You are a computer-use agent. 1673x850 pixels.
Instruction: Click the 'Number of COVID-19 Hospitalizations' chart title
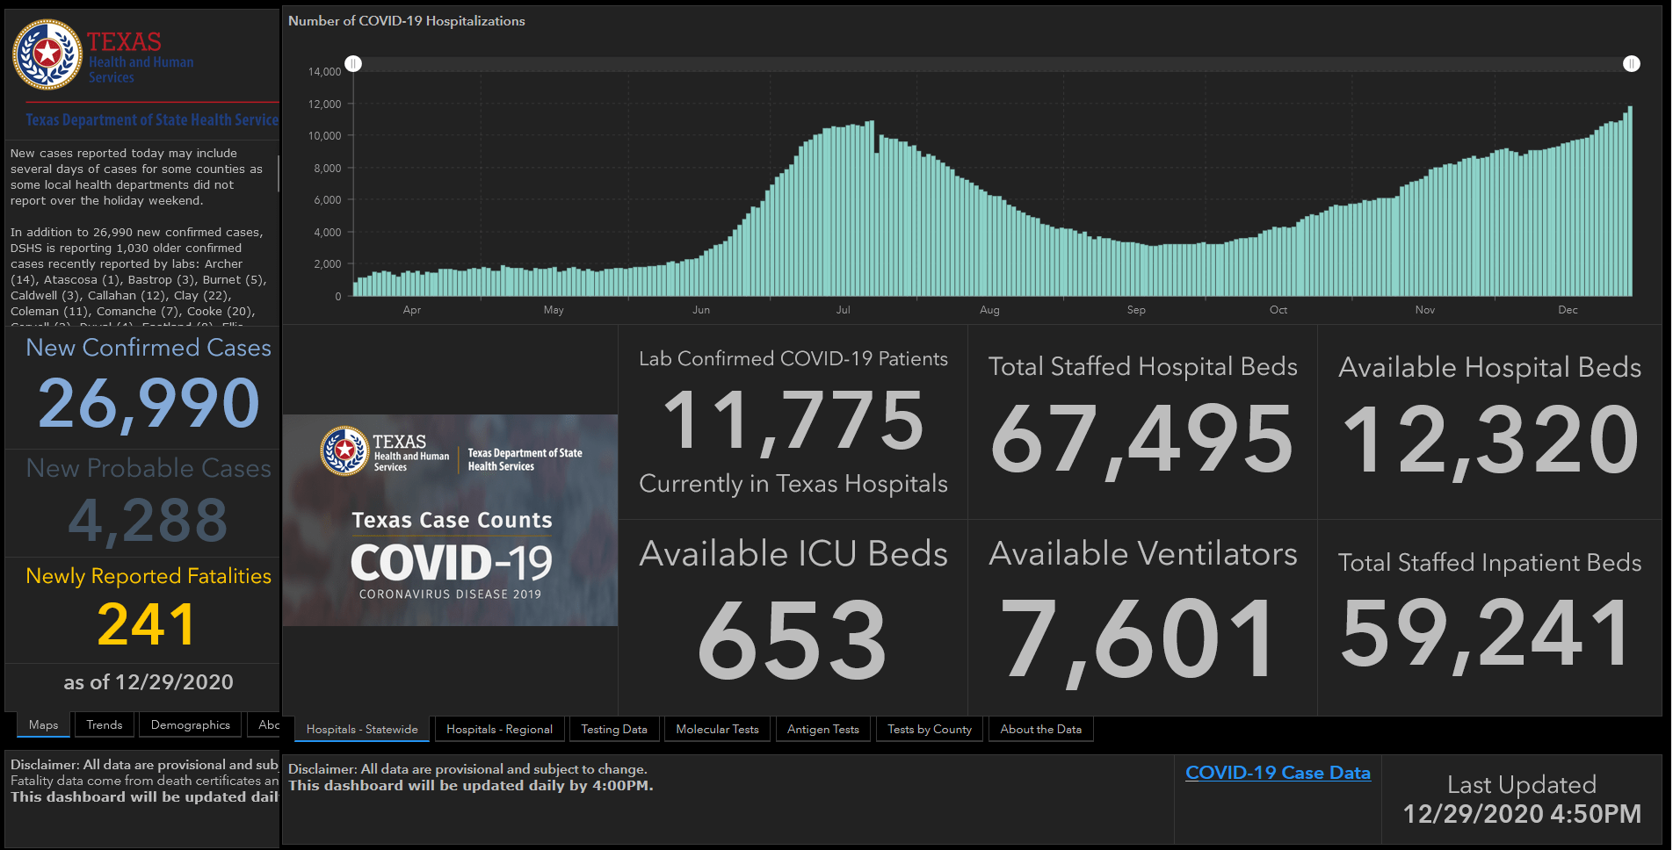coord(407,21)
